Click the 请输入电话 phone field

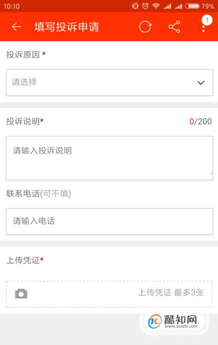(109, 221)
